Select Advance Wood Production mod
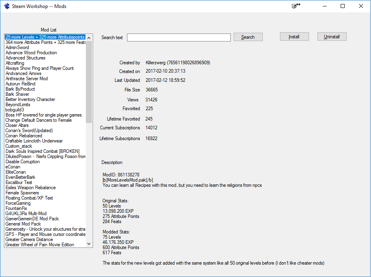Image resolution: width=371 pixels, height=277 pixels. tap(31, 53)
